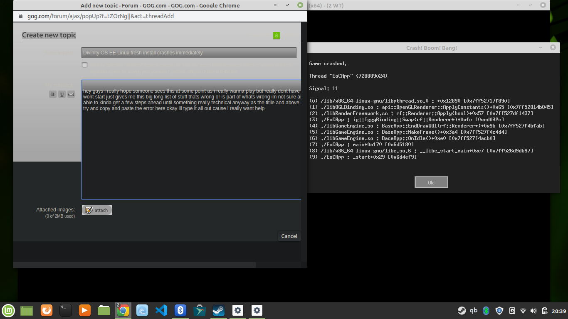The height and width of the screenshot is (319, 568).
Task: Click Steam system tray icon
Action: coord(462,310)
